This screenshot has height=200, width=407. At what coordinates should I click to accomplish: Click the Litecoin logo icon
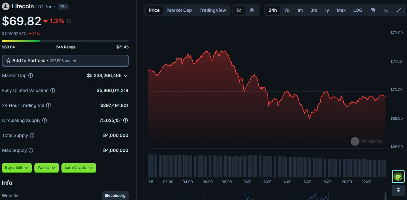pos(6,6)
